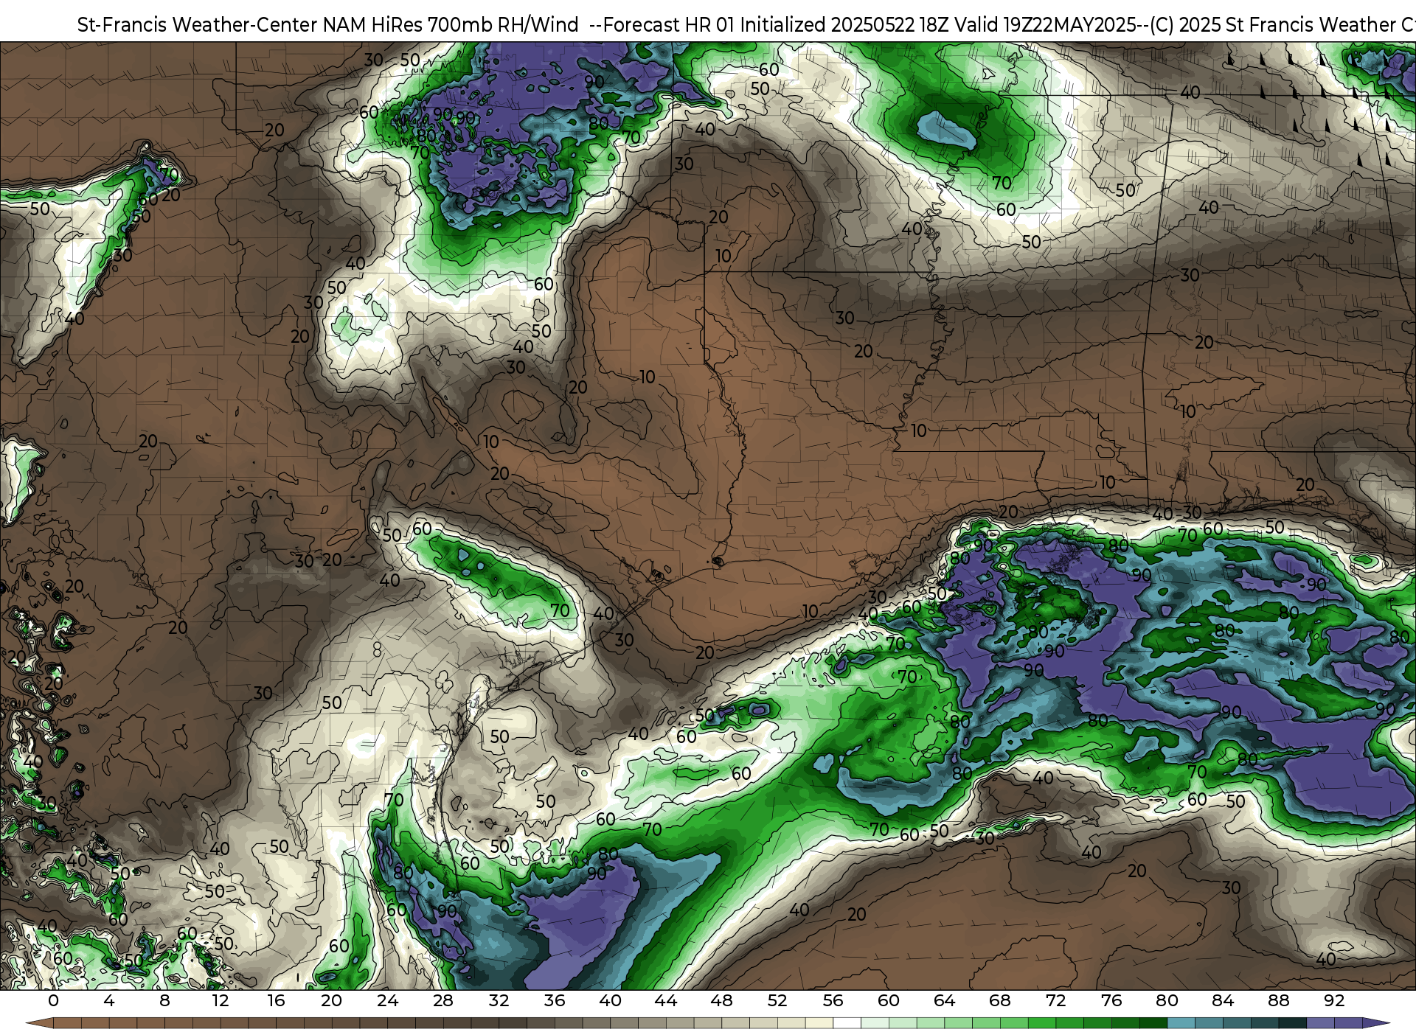Click the '88' colorbar tick label
The height and width of the screenshot is (1032, 1416).
pyautogui.click(x=1278, y=1001)
